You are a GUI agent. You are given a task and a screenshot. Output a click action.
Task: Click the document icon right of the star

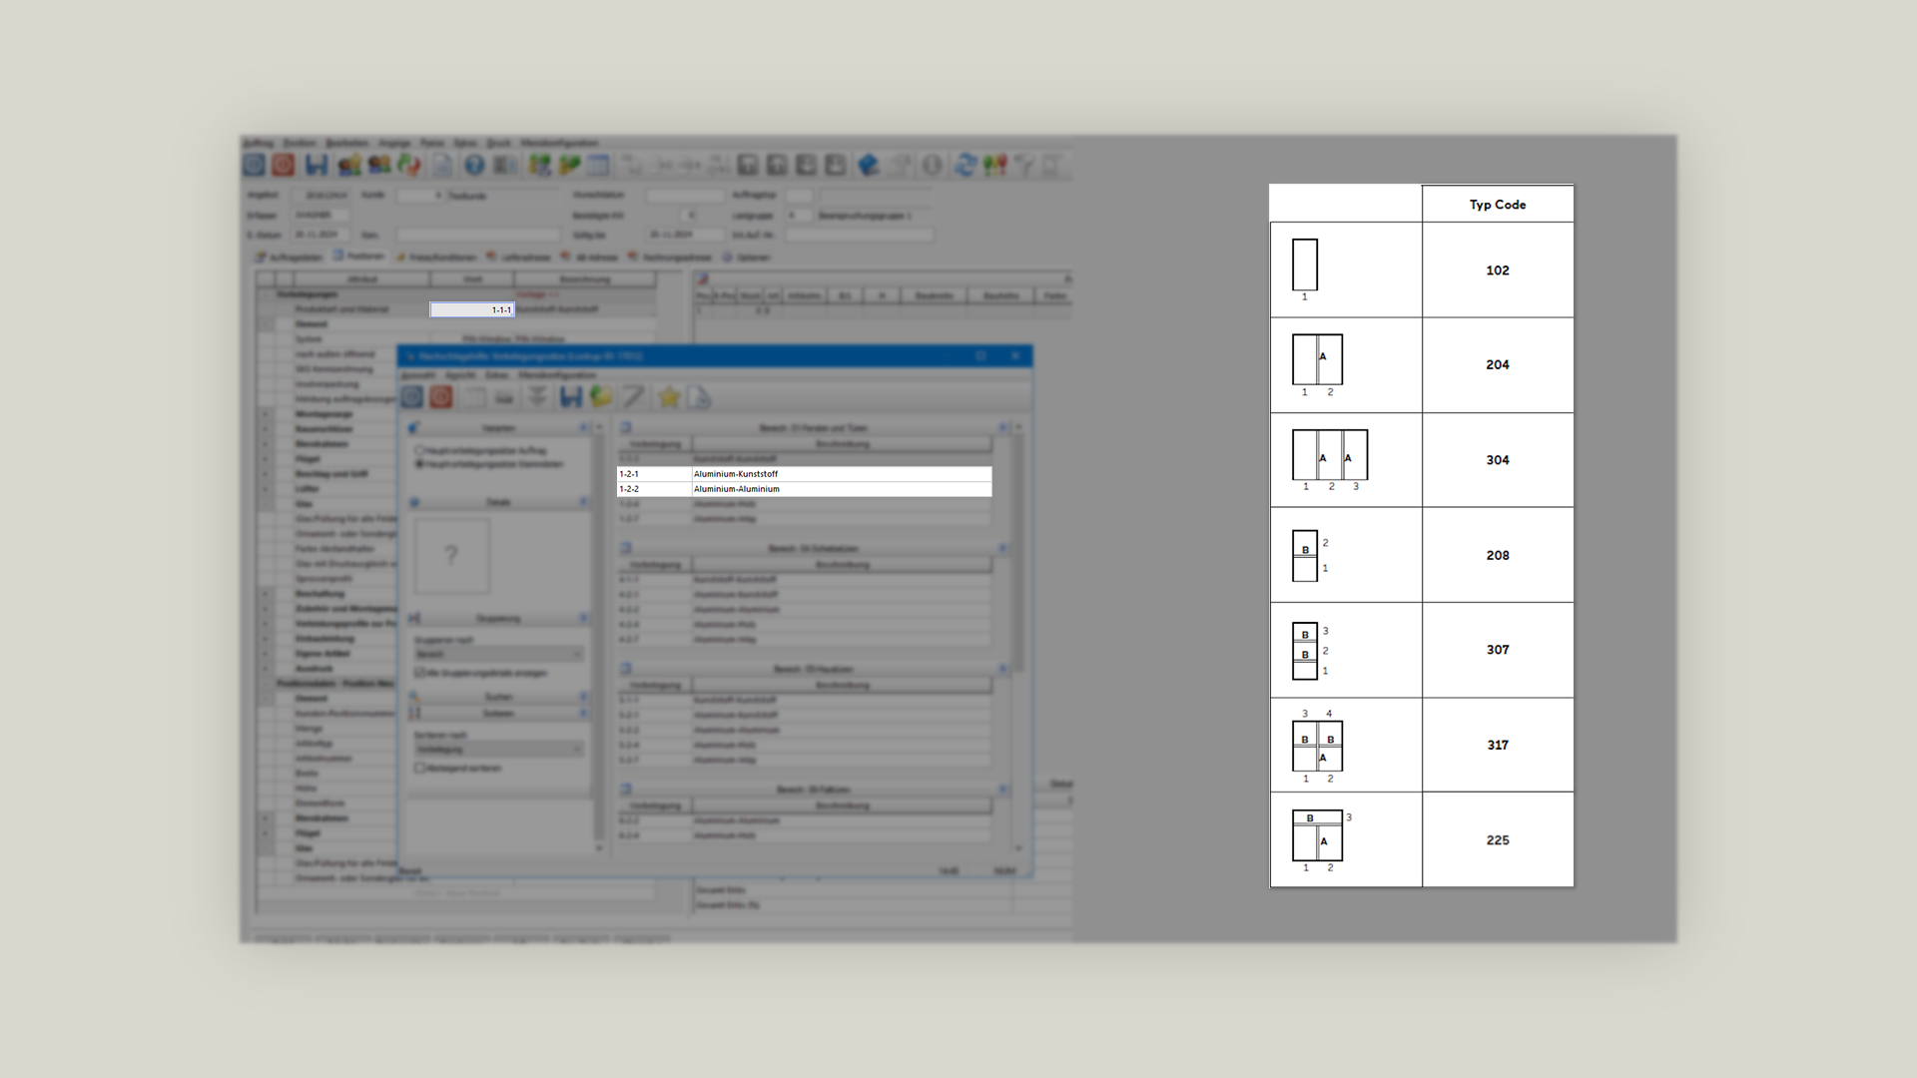699,397
